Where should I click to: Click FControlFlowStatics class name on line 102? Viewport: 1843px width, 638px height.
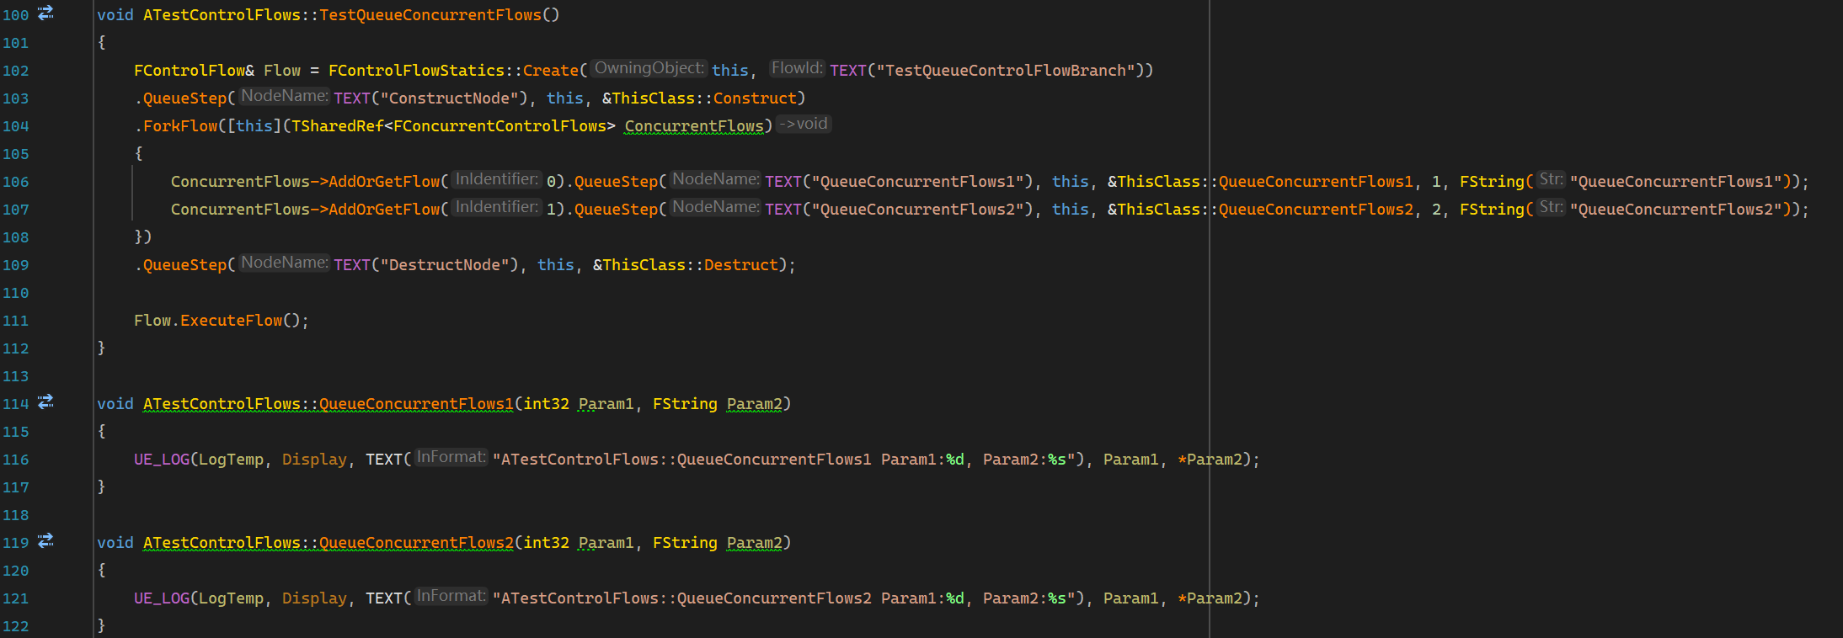[416, 71]
